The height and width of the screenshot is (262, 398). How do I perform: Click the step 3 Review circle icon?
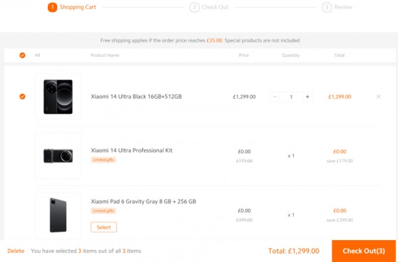tap(326, 7)
